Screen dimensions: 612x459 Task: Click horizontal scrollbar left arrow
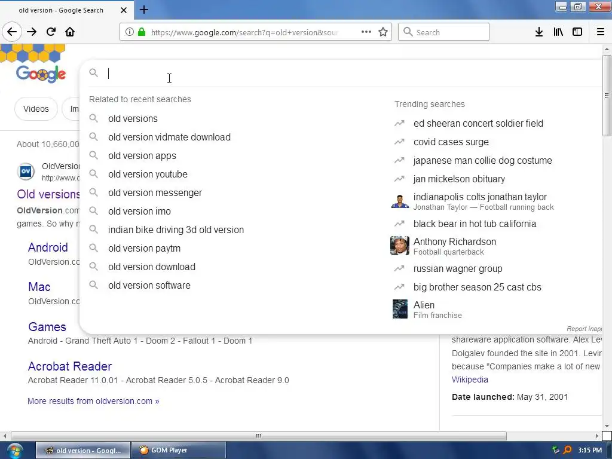[4, 436]
